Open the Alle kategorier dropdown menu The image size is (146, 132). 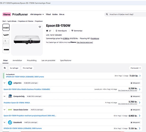[x=37, y=14]
